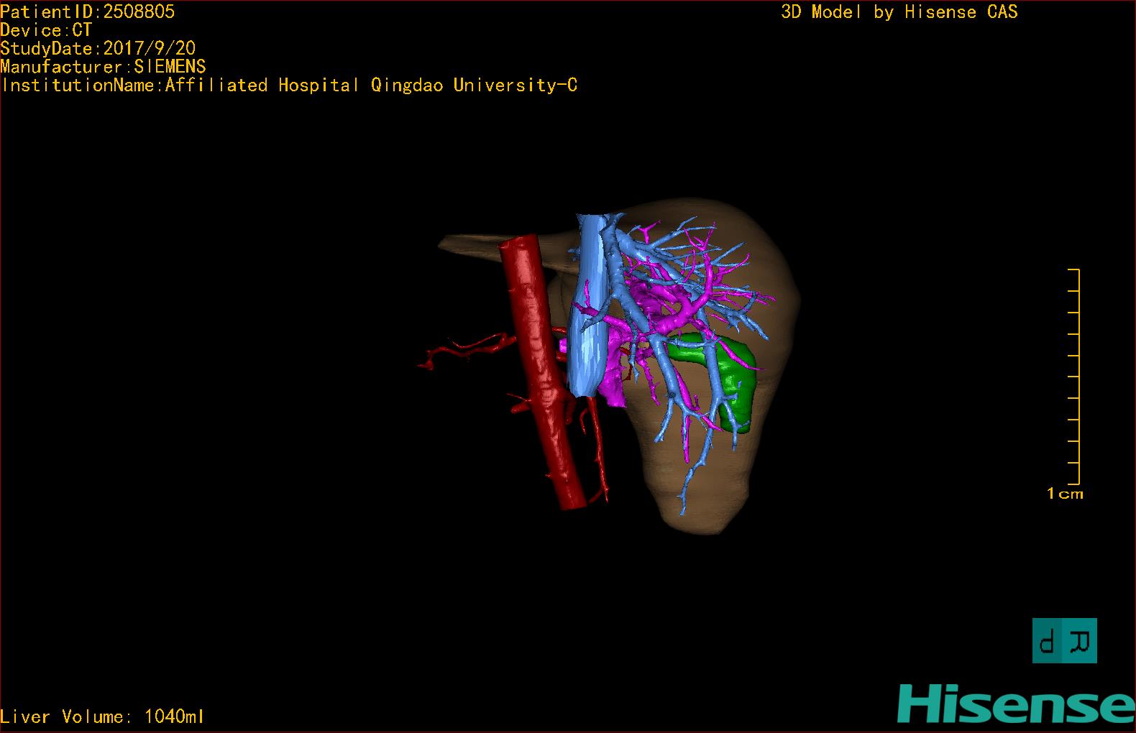Click the InstitutionName Affiliated Hospital Qingdao text
1136x733 pixels.
pos(289,86)
